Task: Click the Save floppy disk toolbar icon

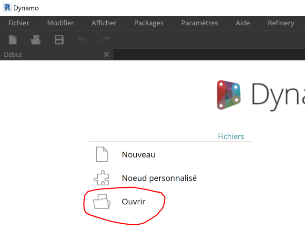Action: tap(59, 40)
